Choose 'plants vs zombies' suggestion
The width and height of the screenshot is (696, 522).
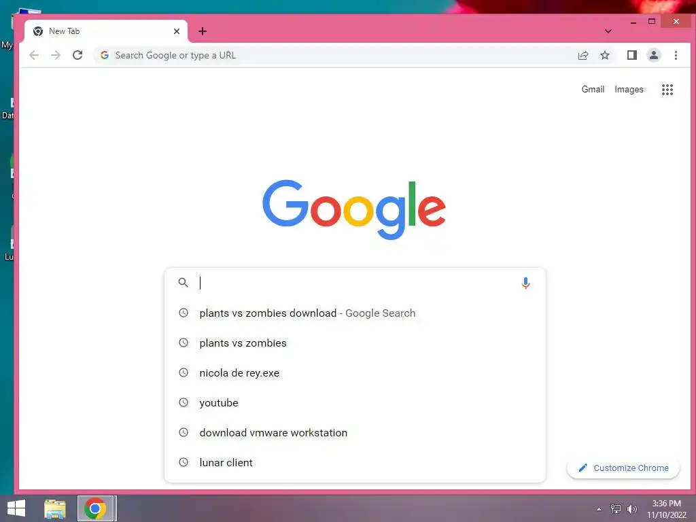[355, 343]
